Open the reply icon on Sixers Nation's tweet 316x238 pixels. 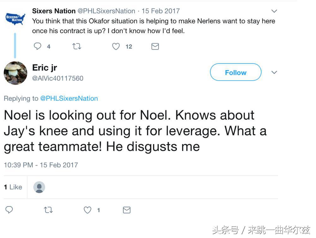click(x=37, y=46)
